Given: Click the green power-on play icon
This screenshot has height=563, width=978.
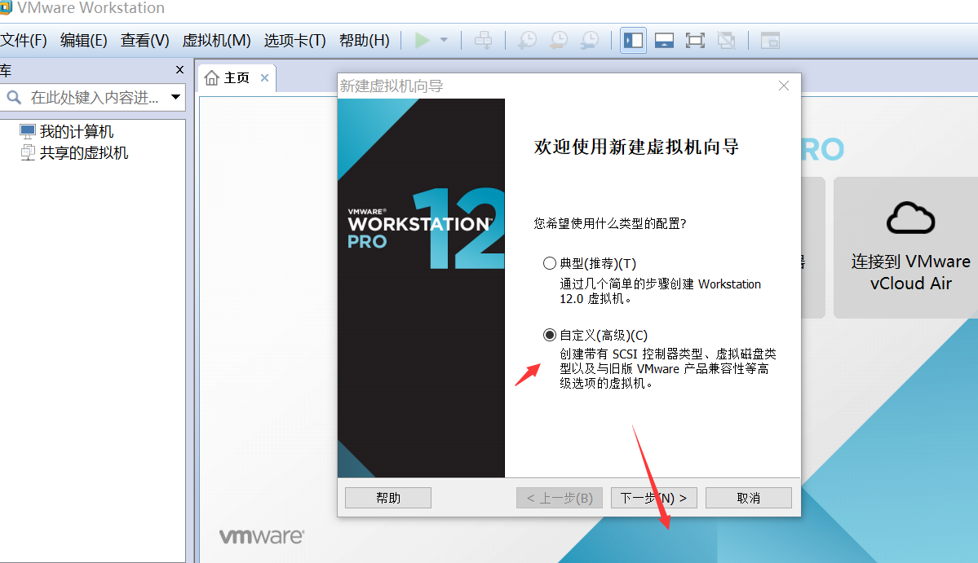Looking at the screenshot, I should pyautogui.click(x=423, y=41).
